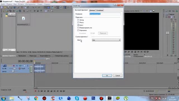Switch to the Переходы tab
Image resolution: width=179 pixels, height=101 pixels.
pos(33,56)
